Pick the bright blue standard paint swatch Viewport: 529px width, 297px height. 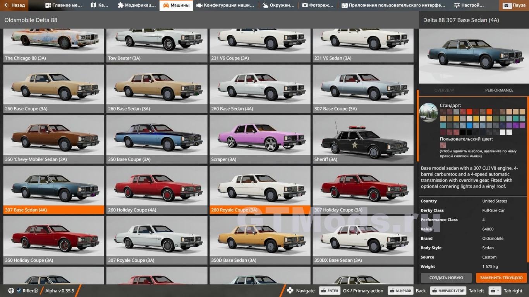point(470,125)
